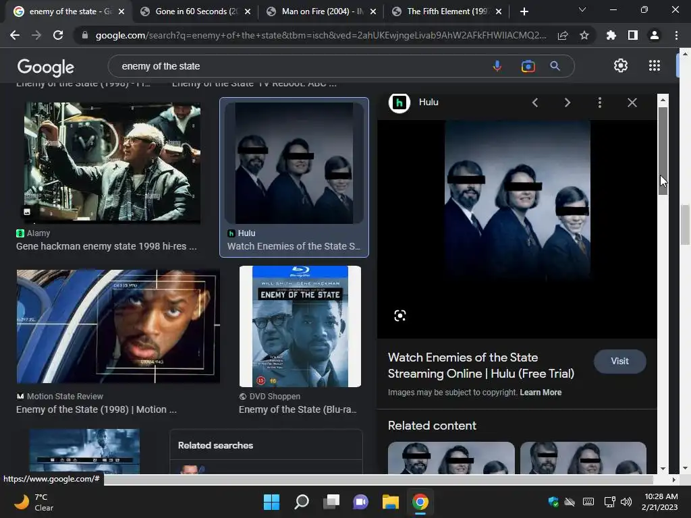691x518 pixels.
Task: Go back with browser back arrow
Action: (x=15, y=35)
